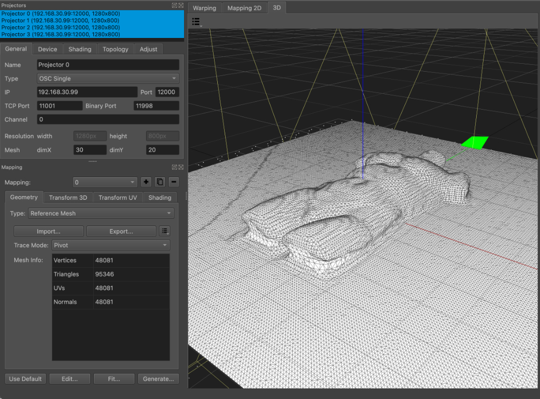
Task: Switch to the Warping view tab
Action: tap(204, 8)
